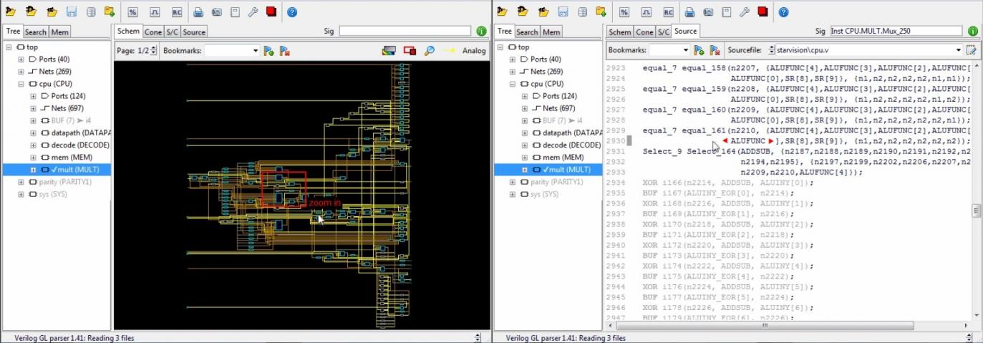The width and height of the screenshot is (983, 343).
Task: Click the edit source file icon at far right
Action: coord(972,50)
